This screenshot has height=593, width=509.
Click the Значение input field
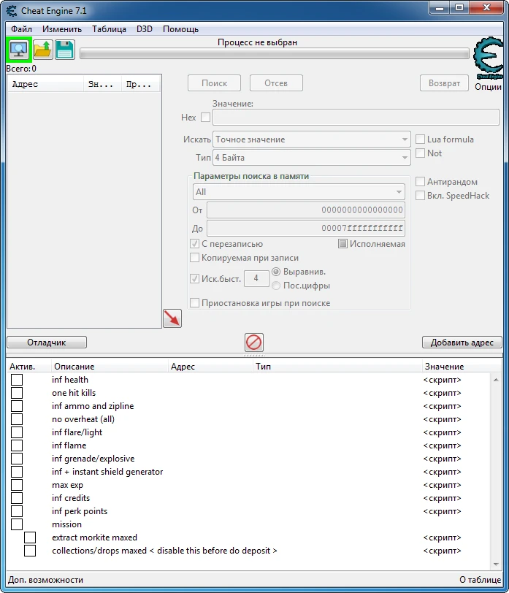tap(356, 118)
